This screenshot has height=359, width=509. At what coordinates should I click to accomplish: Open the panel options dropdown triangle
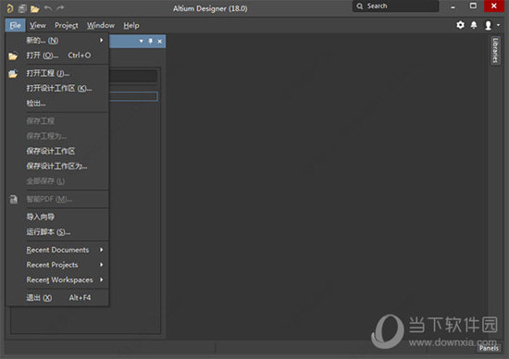(141, 42)
